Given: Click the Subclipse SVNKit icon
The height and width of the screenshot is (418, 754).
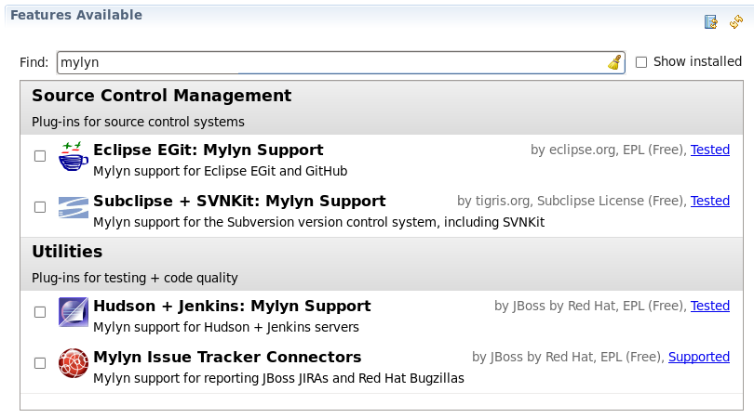Looking at the screenshot, I should point(73,207).
